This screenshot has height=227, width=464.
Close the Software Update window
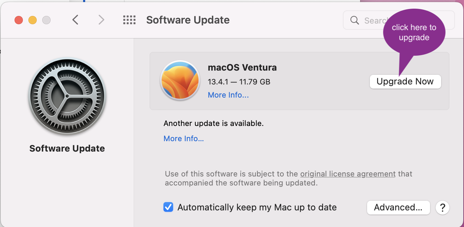(19, 20)
